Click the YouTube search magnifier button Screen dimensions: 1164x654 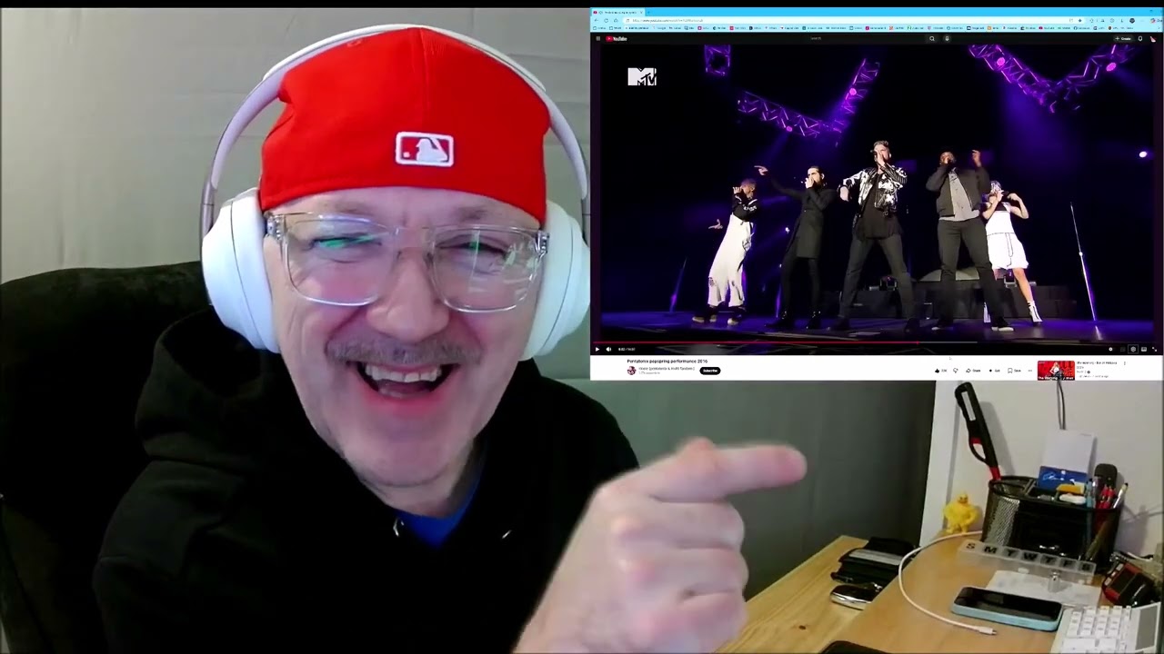tap(932, 38)
